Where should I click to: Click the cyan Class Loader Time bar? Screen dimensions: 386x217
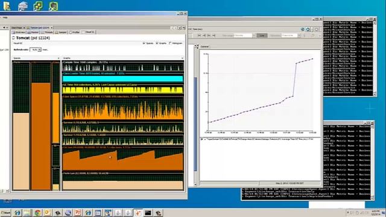123,78
